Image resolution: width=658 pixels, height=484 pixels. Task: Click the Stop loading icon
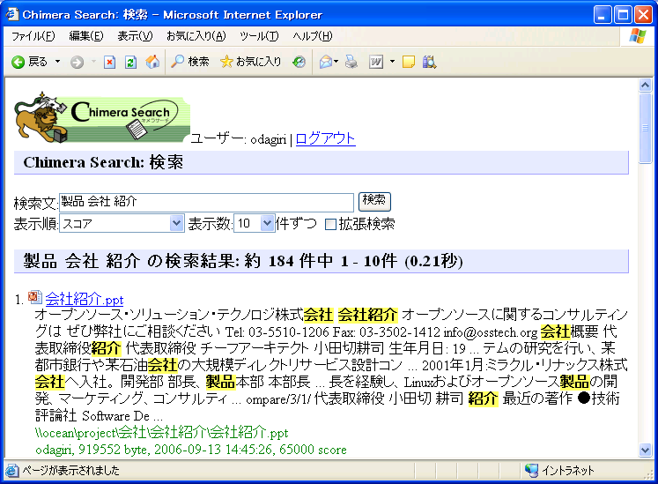[109, 63]
